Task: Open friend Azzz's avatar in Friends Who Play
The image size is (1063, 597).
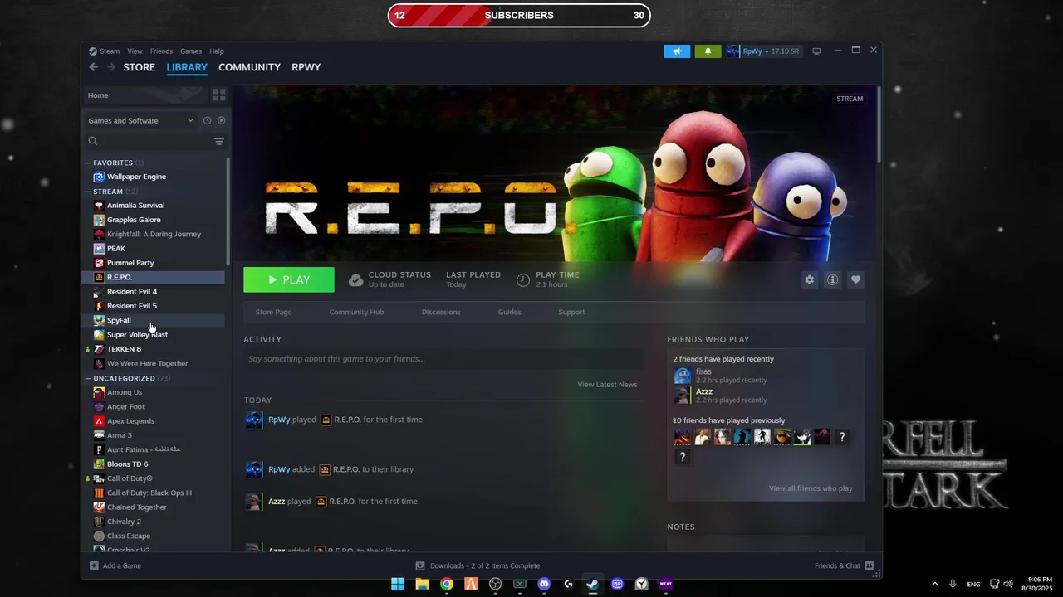Action: 682,396
